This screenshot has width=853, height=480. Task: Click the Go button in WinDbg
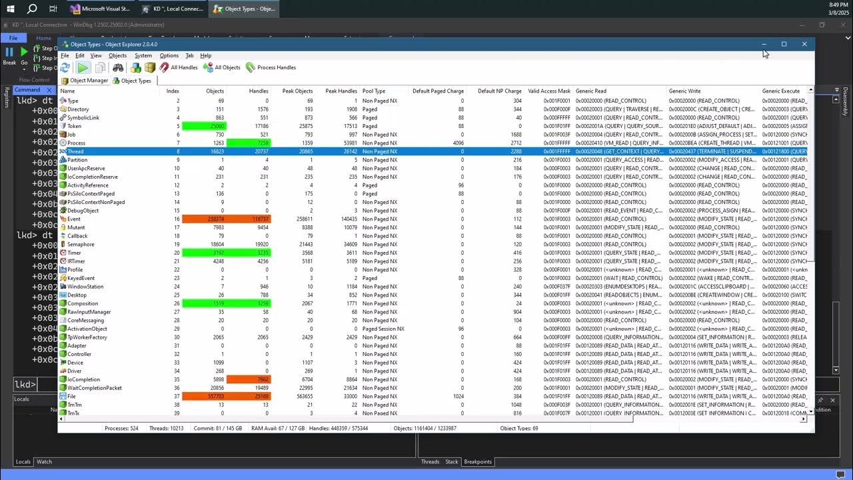click(24, 56)
